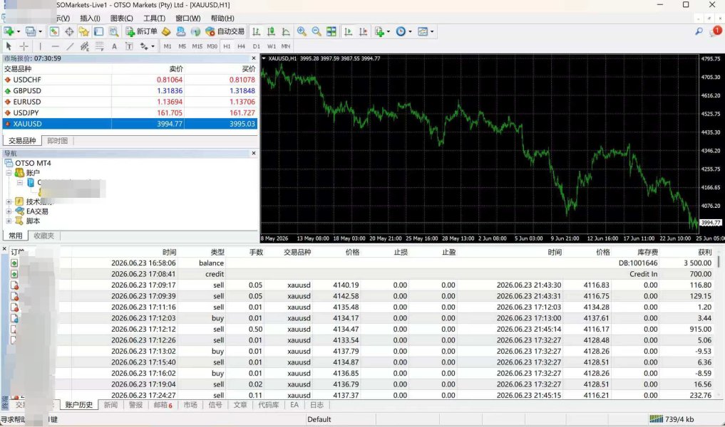The width and height of the screenshot is (725, 427).
Task: Toggle the H1 timeframe button
Action: click(x=227, y=46)
